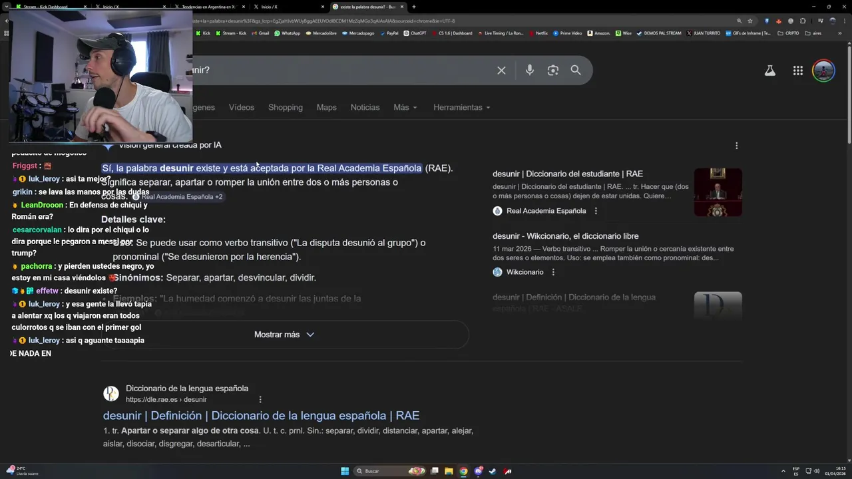The image size is (852, 479).
Task: Click the Diccionario de la lengua española favicon
Action: point(111,393)
